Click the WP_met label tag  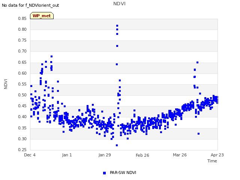(42, 16)
